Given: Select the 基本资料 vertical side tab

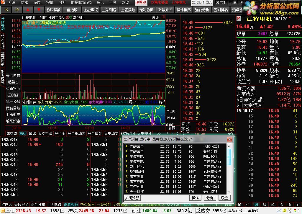Looking at the screenshot, I should pos(3,59).
